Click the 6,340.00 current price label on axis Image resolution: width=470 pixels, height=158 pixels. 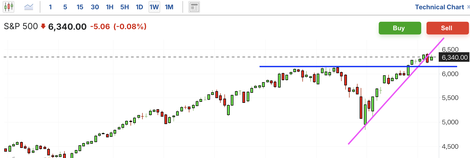[x=454, y=57]
